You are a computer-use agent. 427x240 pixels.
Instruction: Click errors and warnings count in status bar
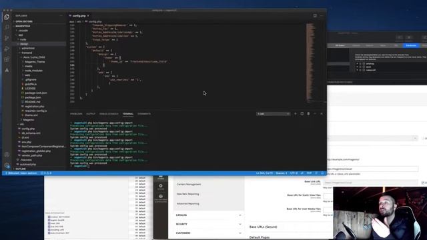pos(46,173)
